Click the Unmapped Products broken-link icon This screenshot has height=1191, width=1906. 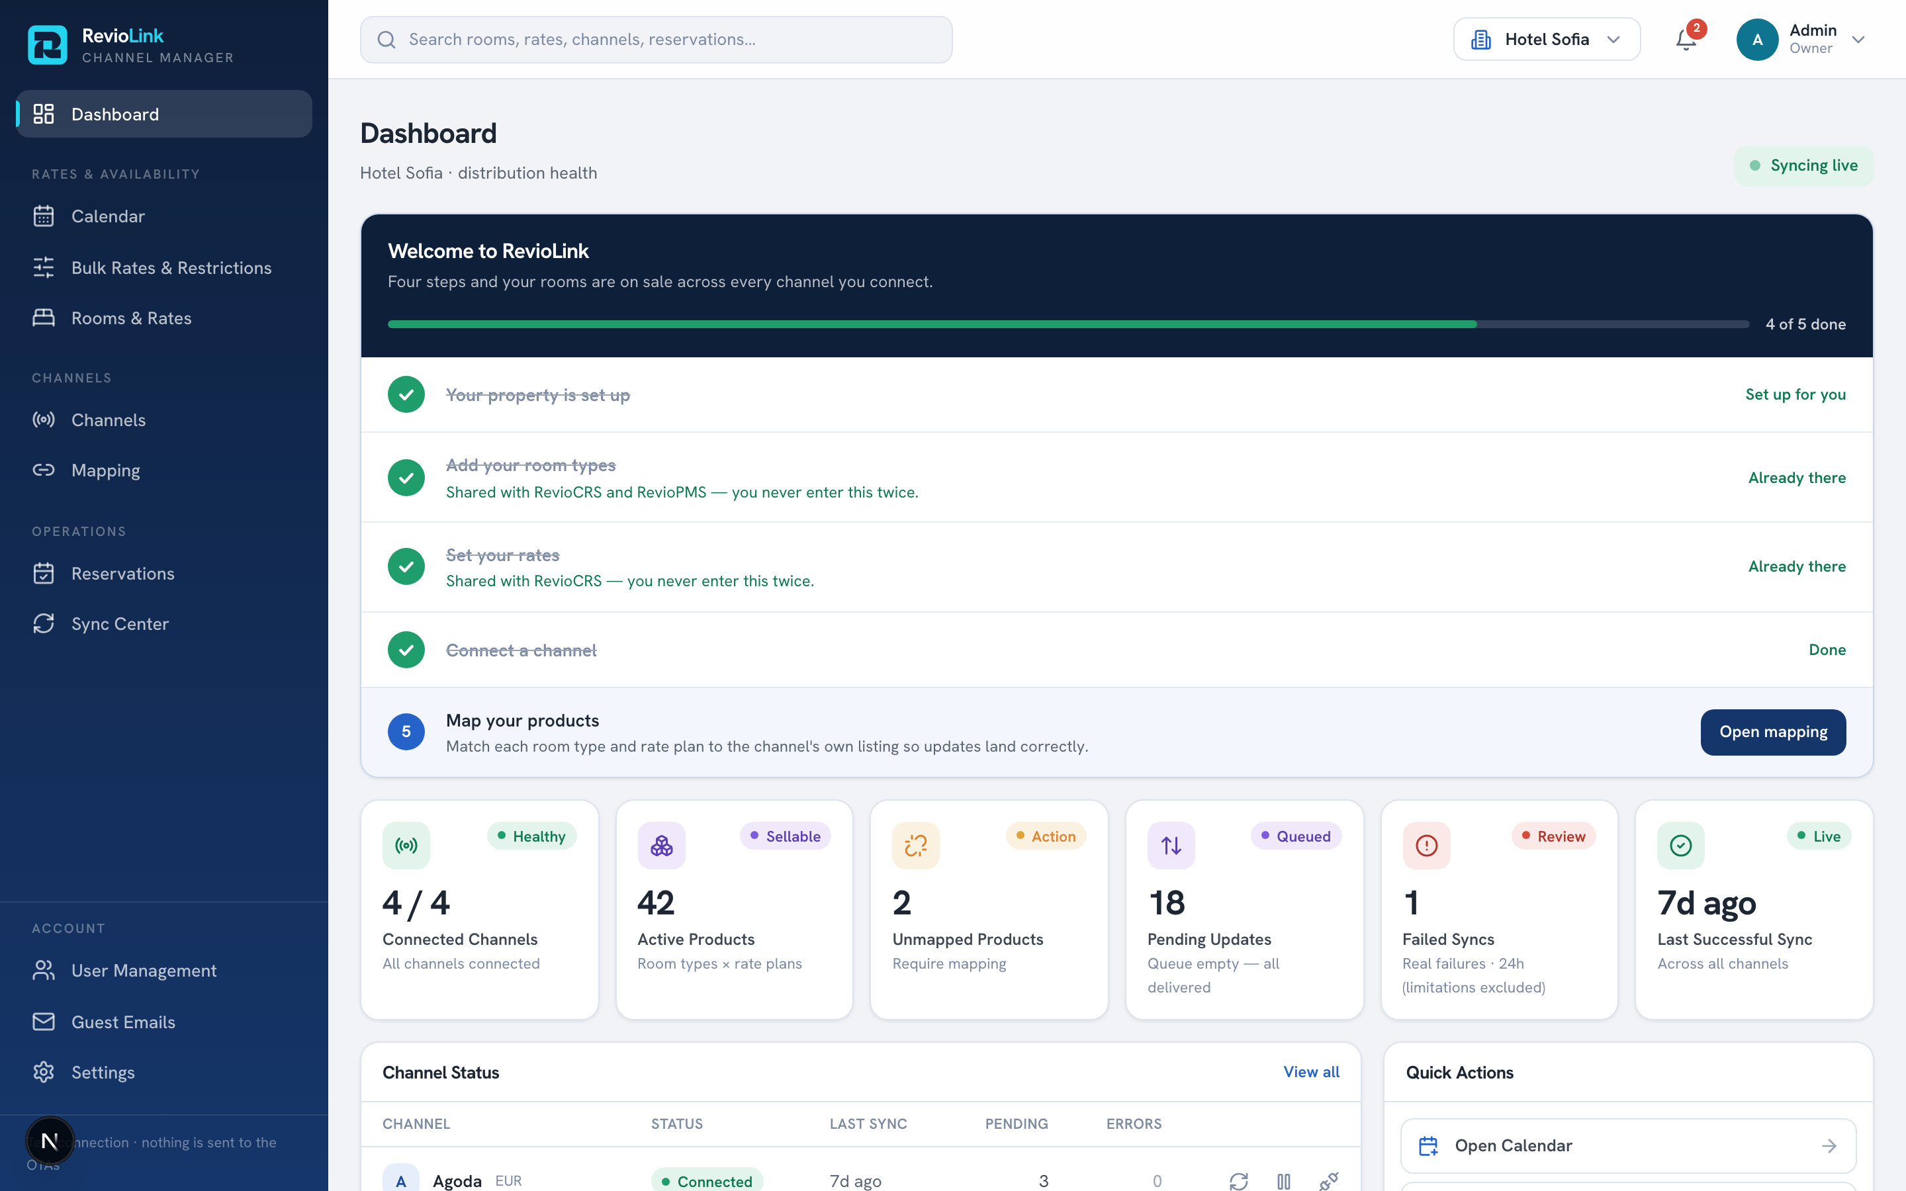(916, 845)
